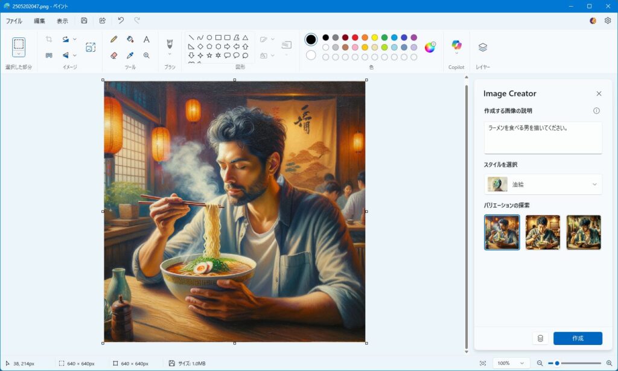Select the Color picker eyedropper tool
This screenshot has height=371, width=618.
coord(130,55)
